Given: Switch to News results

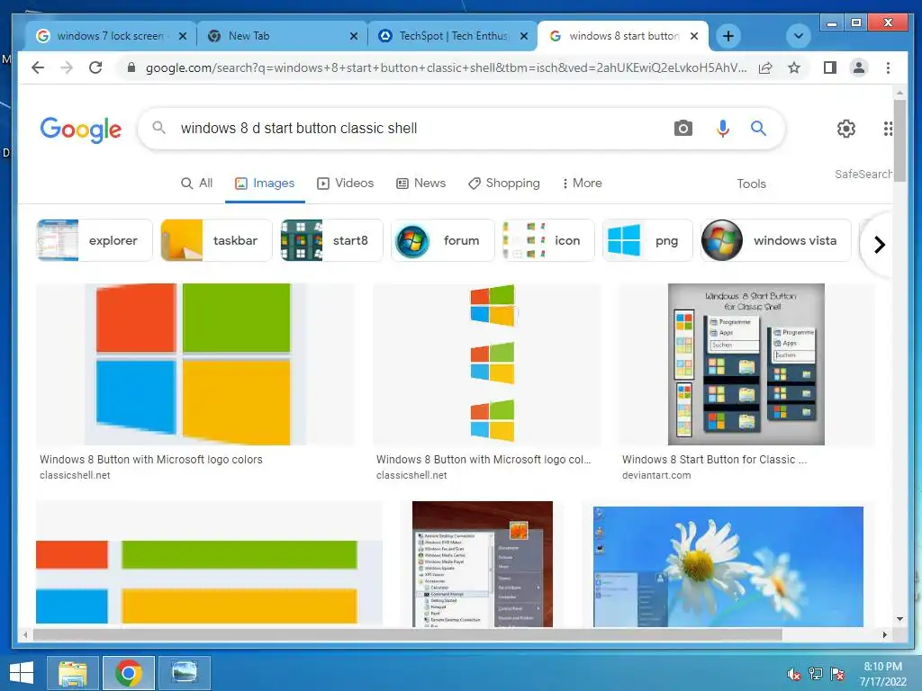Looking at the screenshot, I should tap(421, 184).
